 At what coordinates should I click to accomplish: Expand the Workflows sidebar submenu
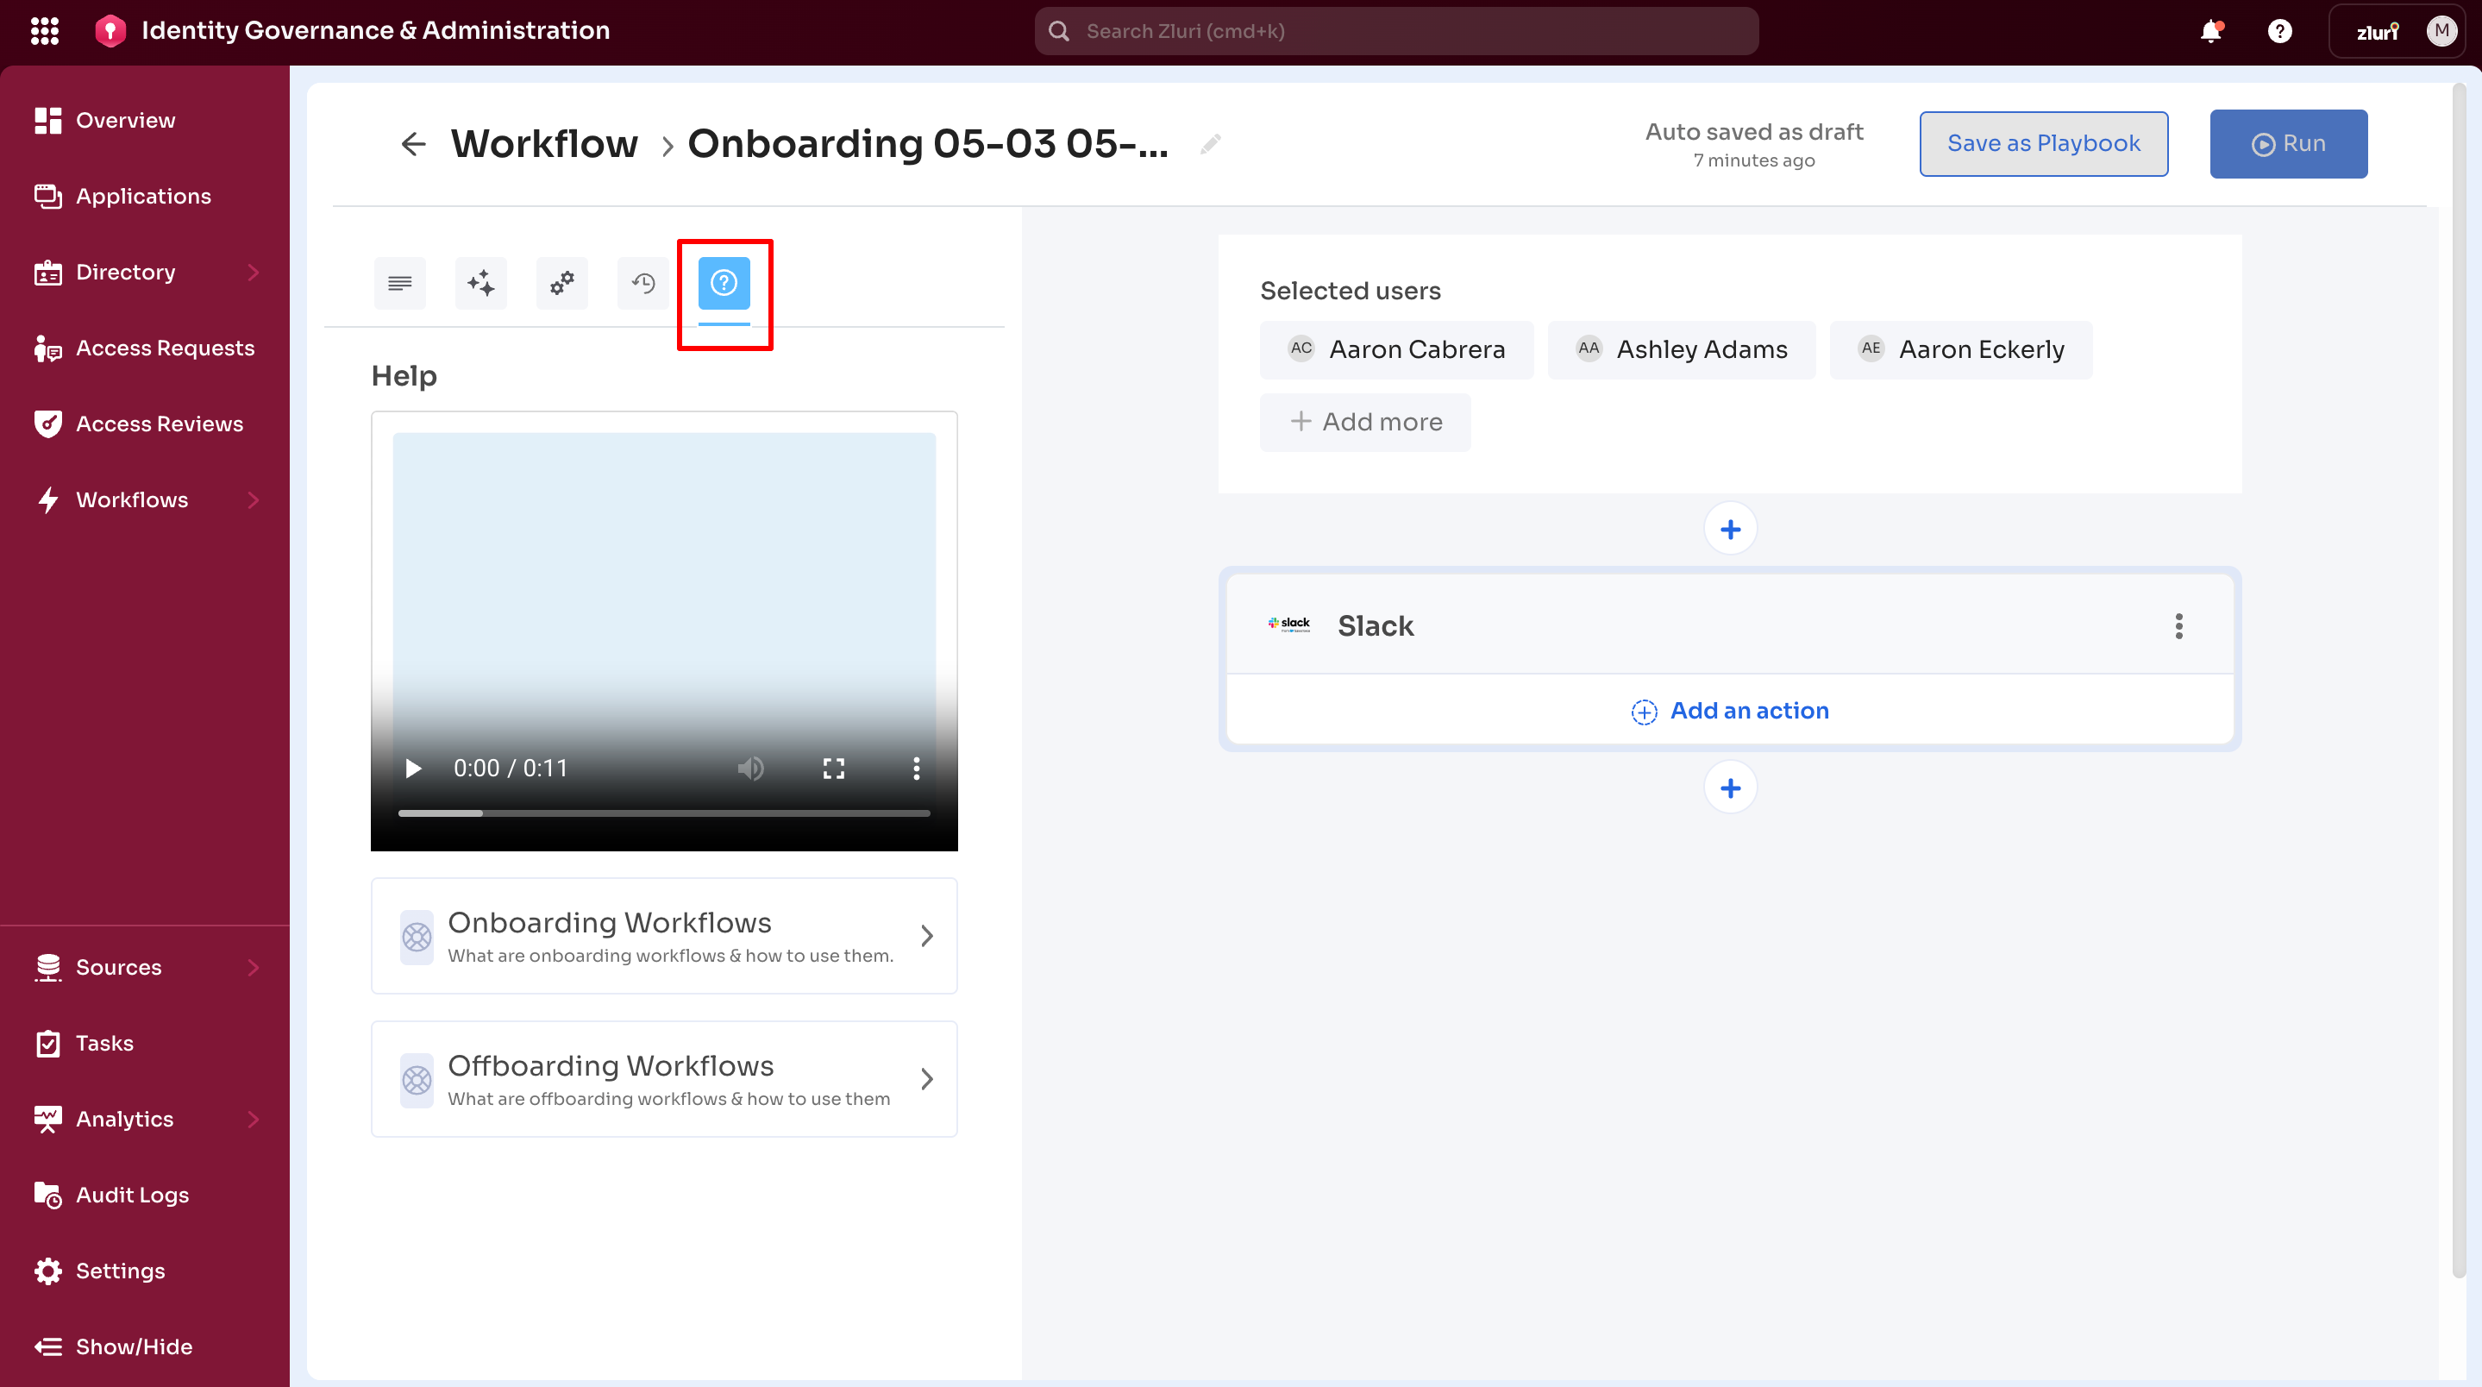254,500
